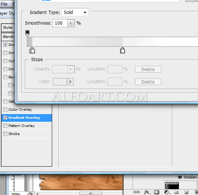
Task: Click the color stop Location field
Action: (x=115, y=82)
